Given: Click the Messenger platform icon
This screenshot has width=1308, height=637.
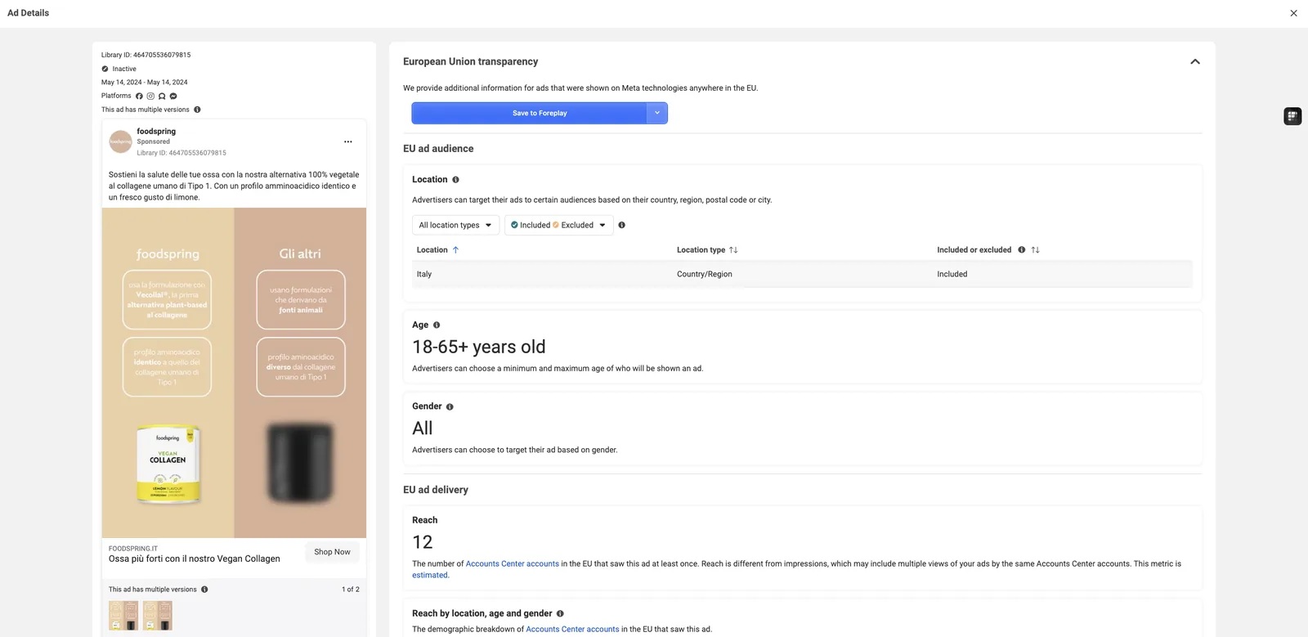Looking at the screenshot, I should coord(173,96).
